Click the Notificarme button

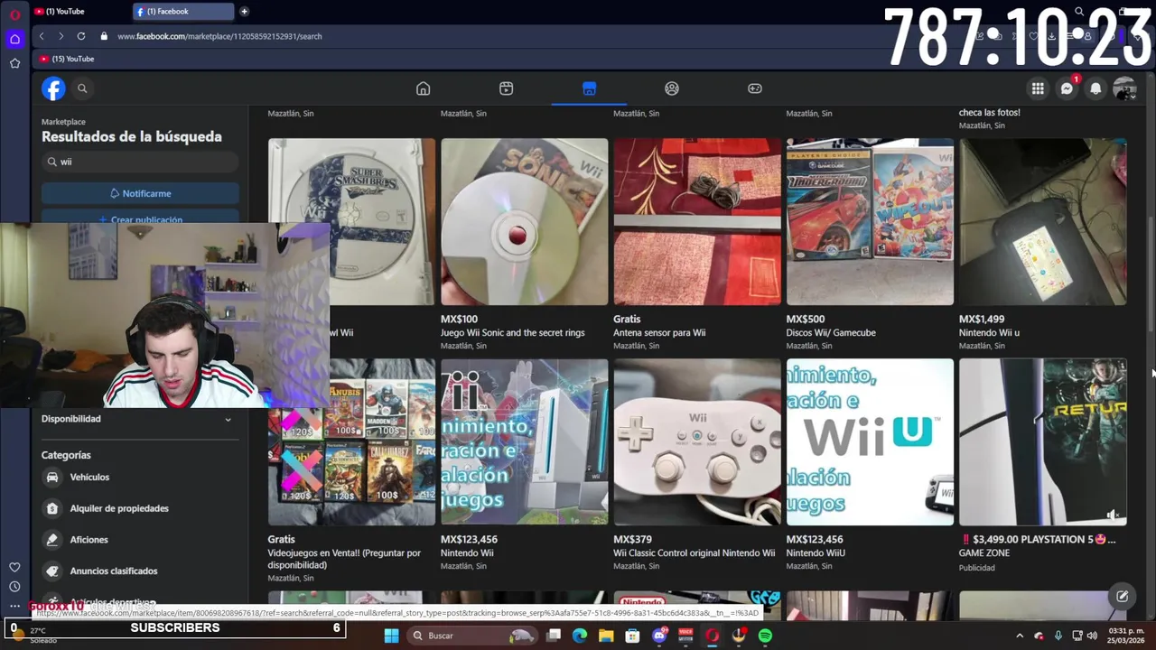tap(140, 193)
